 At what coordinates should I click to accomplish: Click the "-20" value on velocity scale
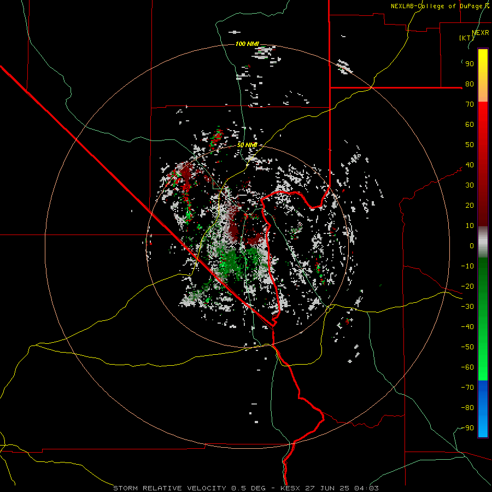pyautogui.click(x=467, y=286)
